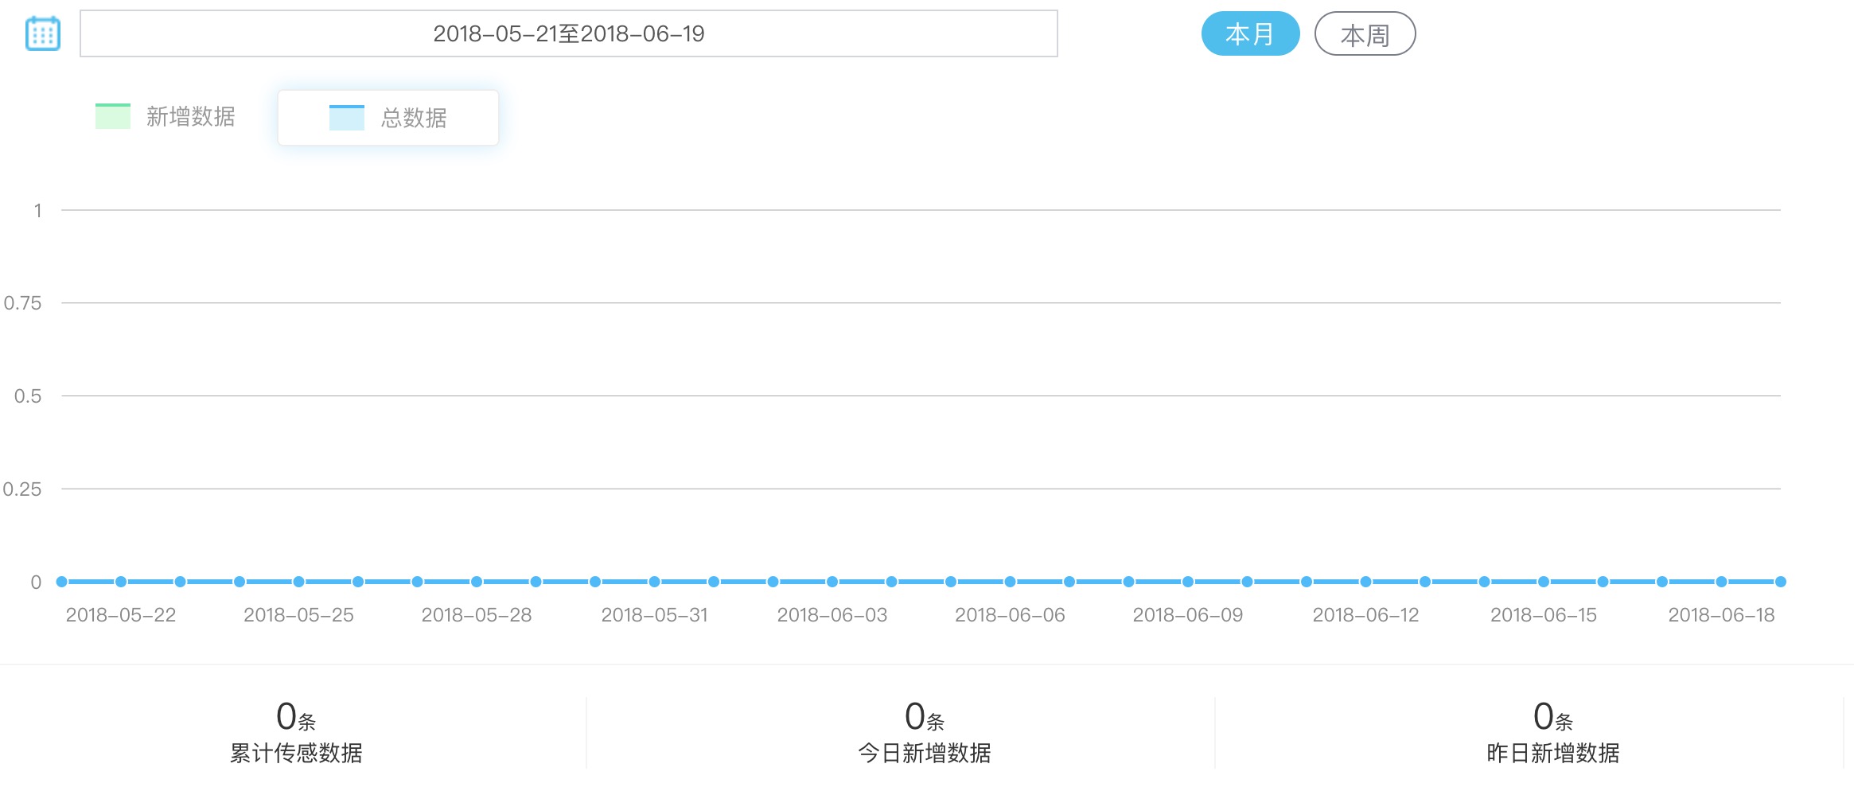
Task: Click the data point at 2018-05-22
Action: (x=121, y=582)
